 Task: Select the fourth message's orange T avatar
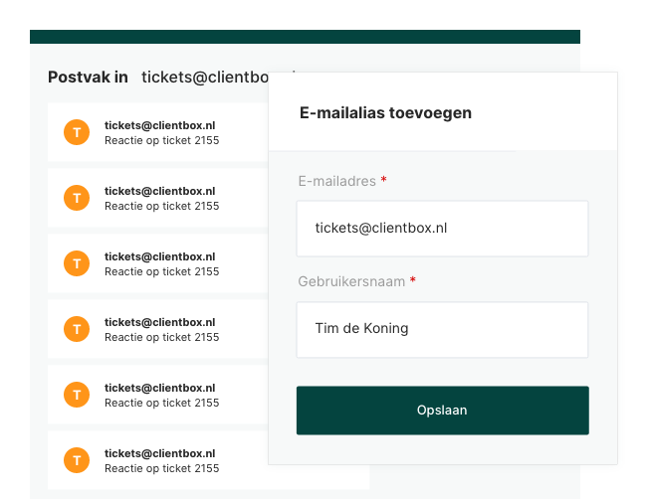77,329
